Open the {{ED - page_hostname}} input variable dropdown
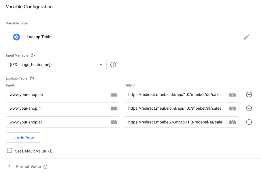Screen dimensions: 261x174 [x=56, y=65]
